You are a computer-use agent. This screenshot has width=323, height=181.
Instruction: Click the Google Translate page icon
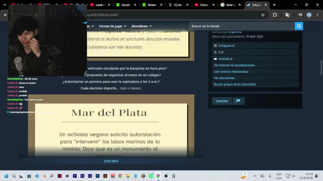pos(287,15)
